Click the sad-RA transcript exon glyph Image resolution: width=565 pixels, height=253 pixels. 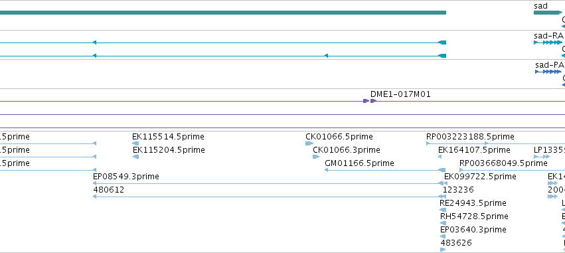(548, 42)
